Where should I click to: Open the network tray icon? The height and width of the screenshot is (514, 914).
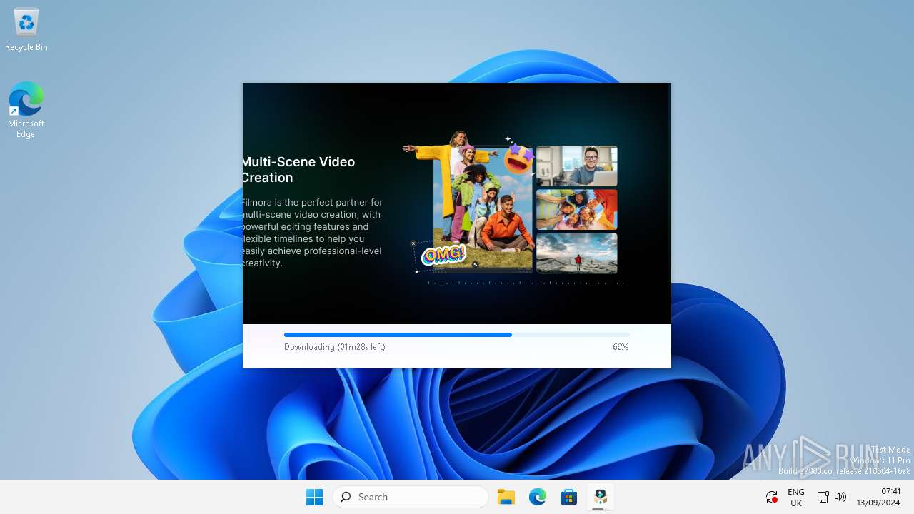(823, 497)
